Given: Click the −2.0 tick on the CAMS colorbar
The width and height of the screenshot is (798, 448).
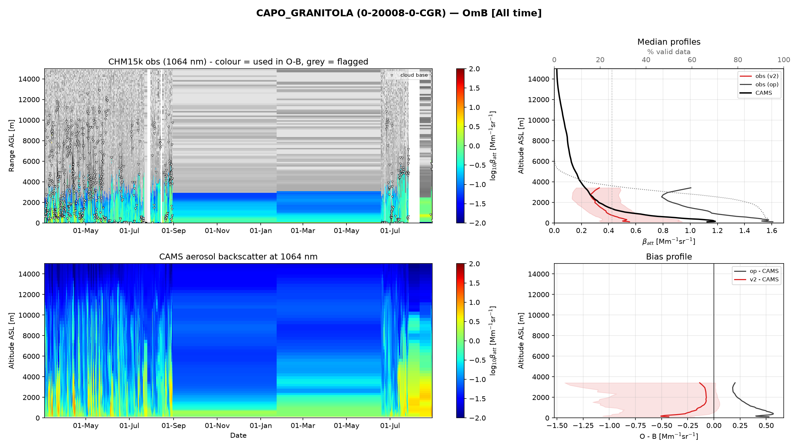Looking at the screenshot, I should click(477, 418).
